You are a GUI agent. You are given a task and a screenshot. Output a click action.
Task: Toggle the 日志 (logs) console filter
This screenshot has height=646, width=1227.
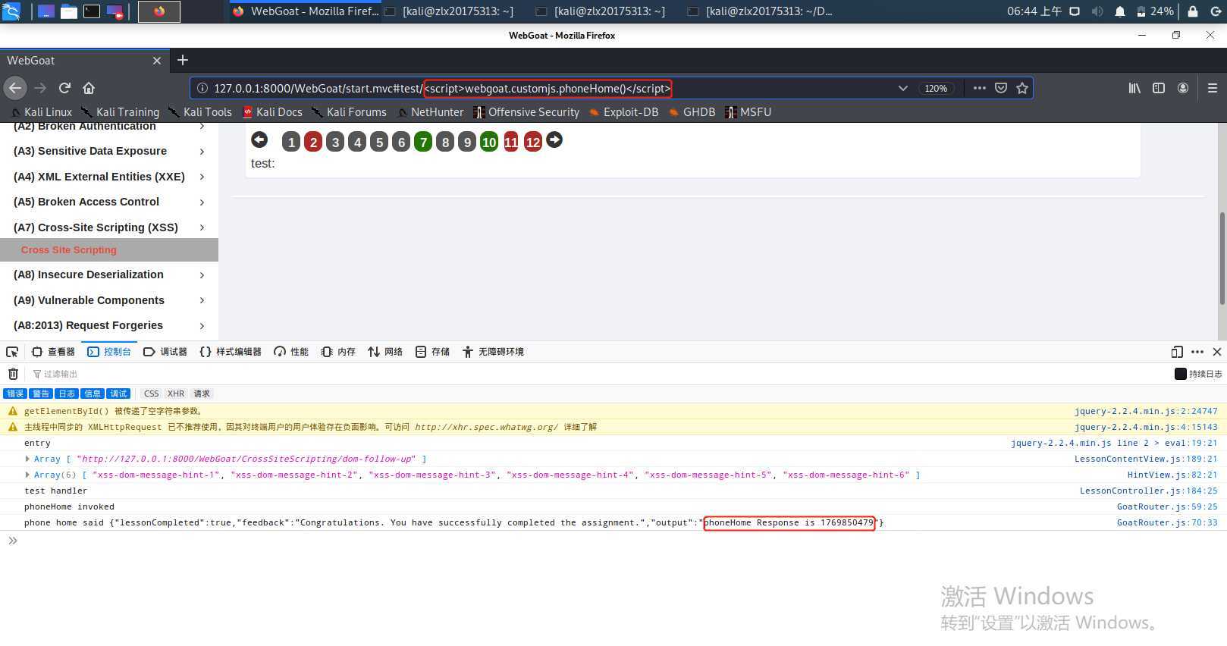point(67,394)
